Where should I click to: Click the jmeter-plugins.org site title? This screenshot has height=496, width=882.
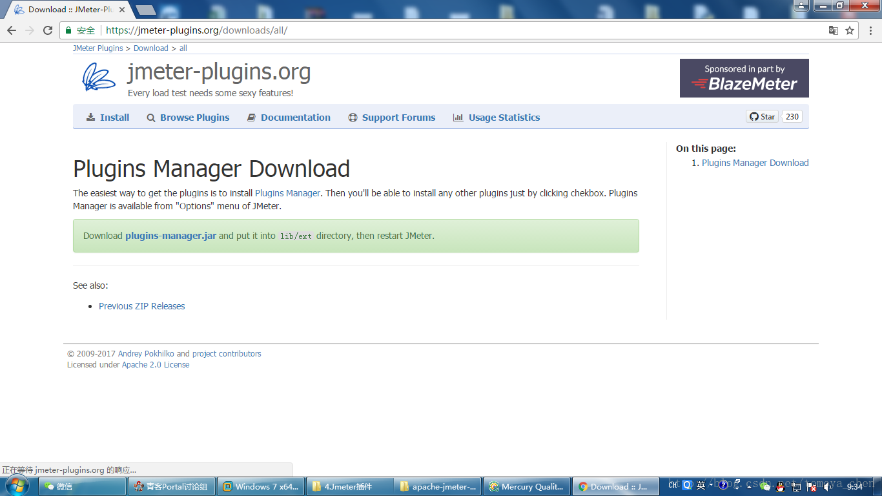point(219,72)
